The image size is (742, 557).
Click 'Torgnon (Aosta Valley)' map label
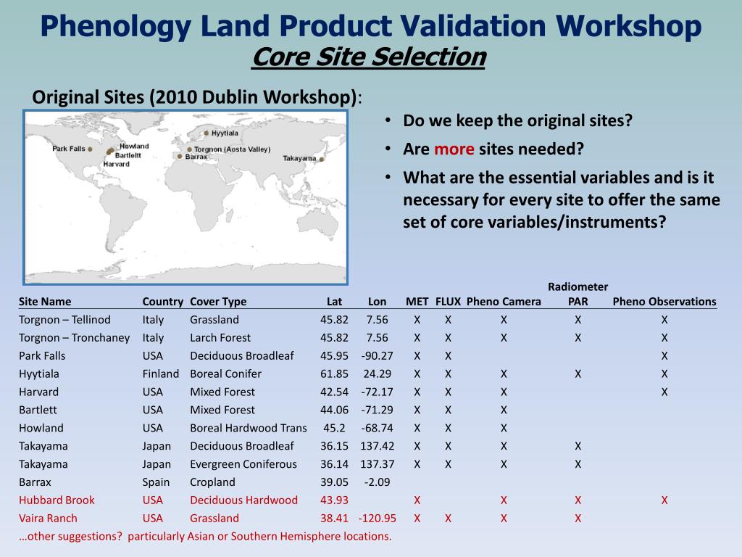pos(233,149)
